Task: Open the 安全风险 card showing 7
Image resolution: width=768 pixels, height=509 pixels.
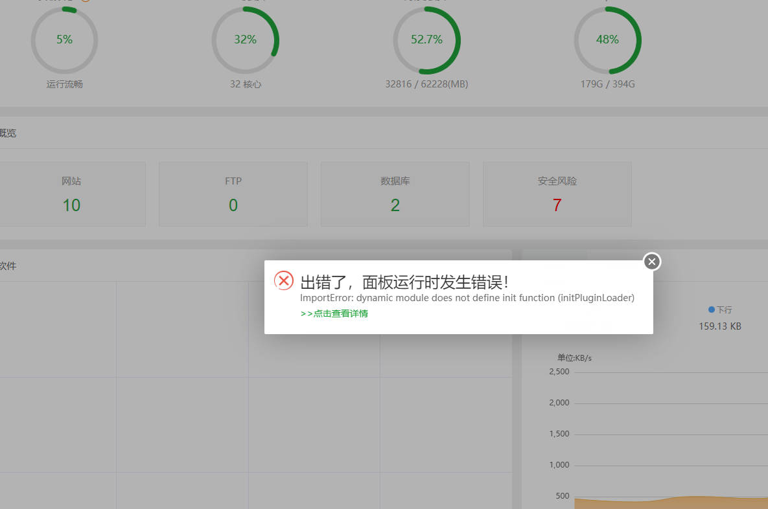Action: 557,194
